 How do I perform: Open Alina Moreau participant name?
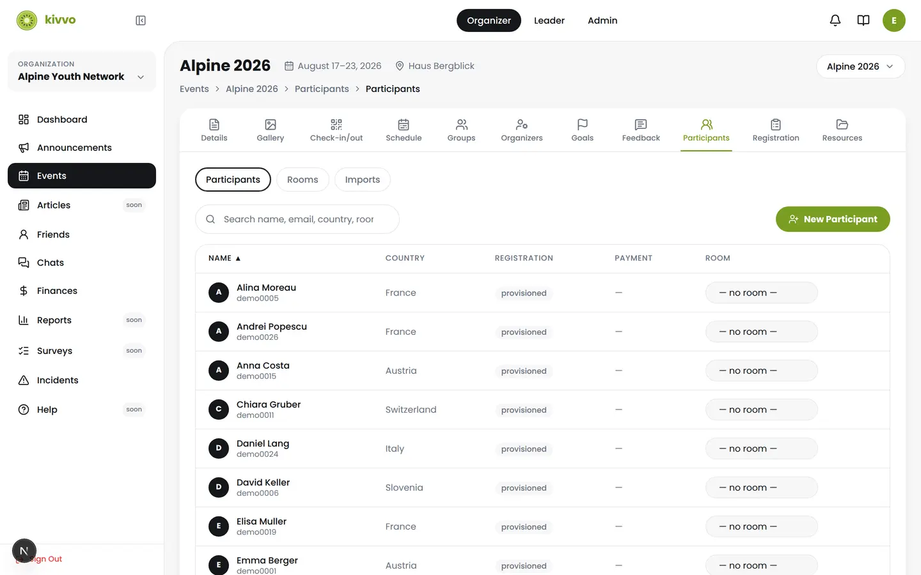coord(266,287)
